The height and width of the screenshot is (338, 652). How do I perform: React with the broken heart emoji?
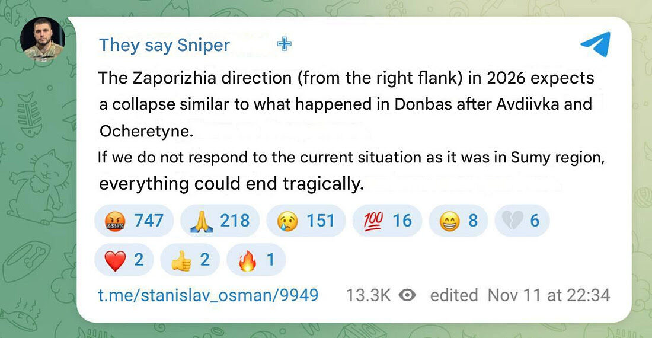coord(522,221)
